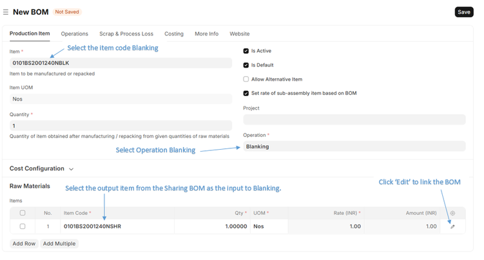Screen dimensions: 484x260
Task: Click the Qty cell 1.00000
Action: (x=213, y=226)
